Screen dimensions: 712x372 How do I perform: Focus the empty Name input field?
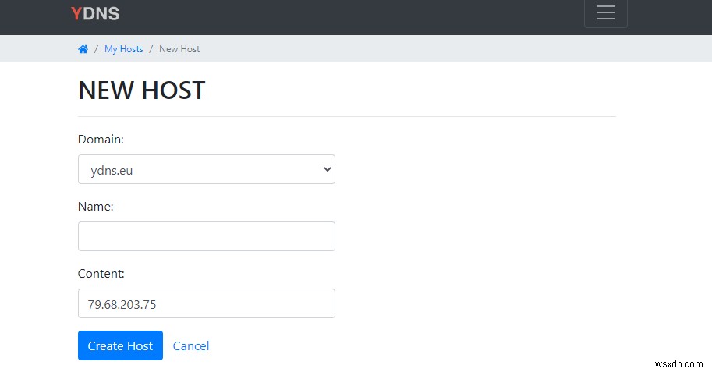207,236
